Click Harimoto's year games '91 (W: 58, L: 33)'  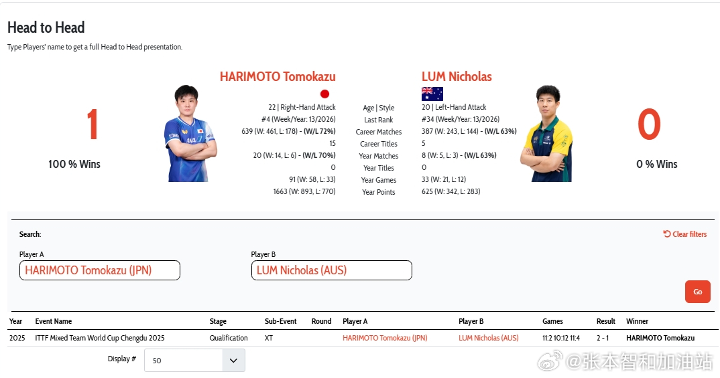312,179
